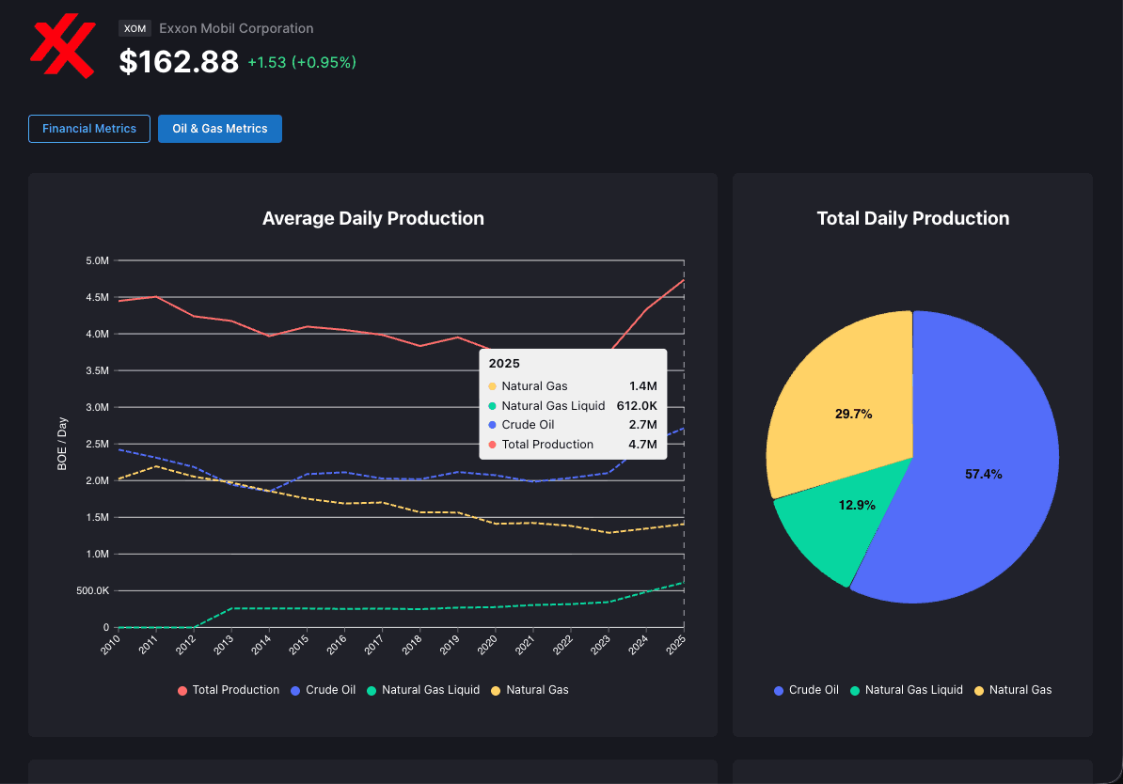Click the 2025 tooltip header
1123x784 pixels.
(504, 364)
